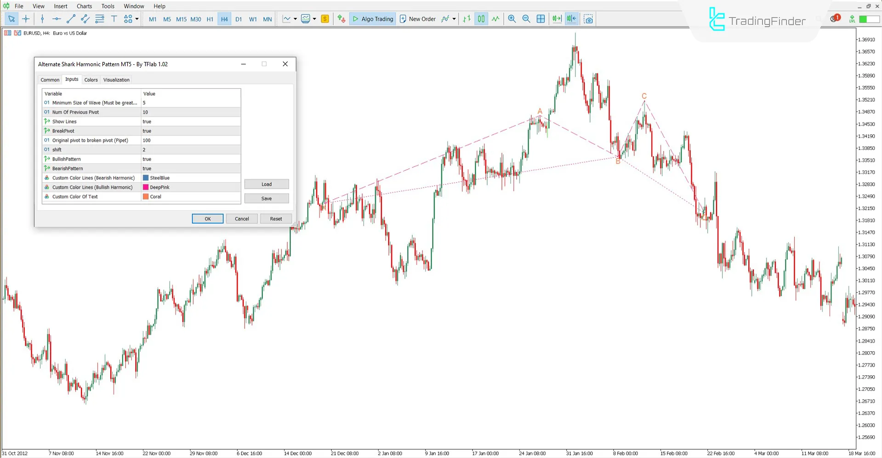This screenshot has width=882, height=458.
Task: Click the tile windows grid icon
Action: (541, 19)
